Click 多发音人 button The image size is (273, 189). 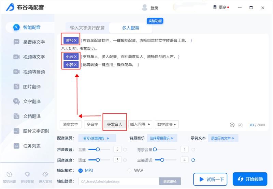point(115,124)
